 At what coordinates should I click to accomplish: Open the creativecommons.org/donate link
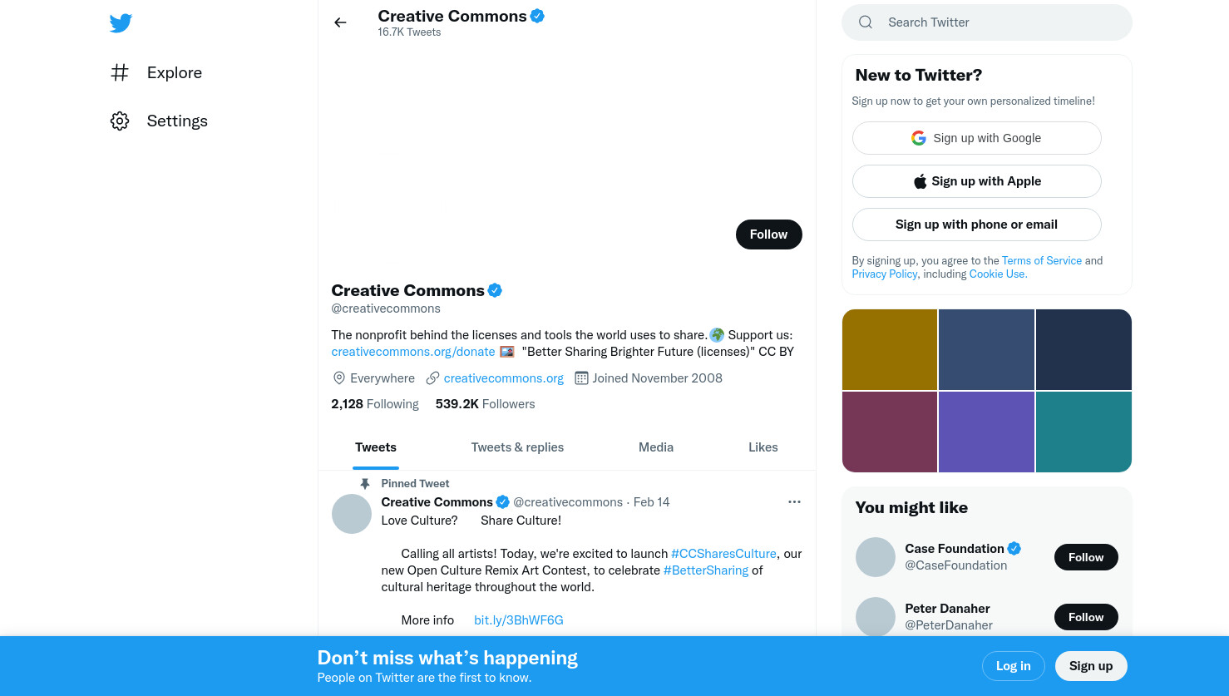pyautogui.click(x=413, y=352)
